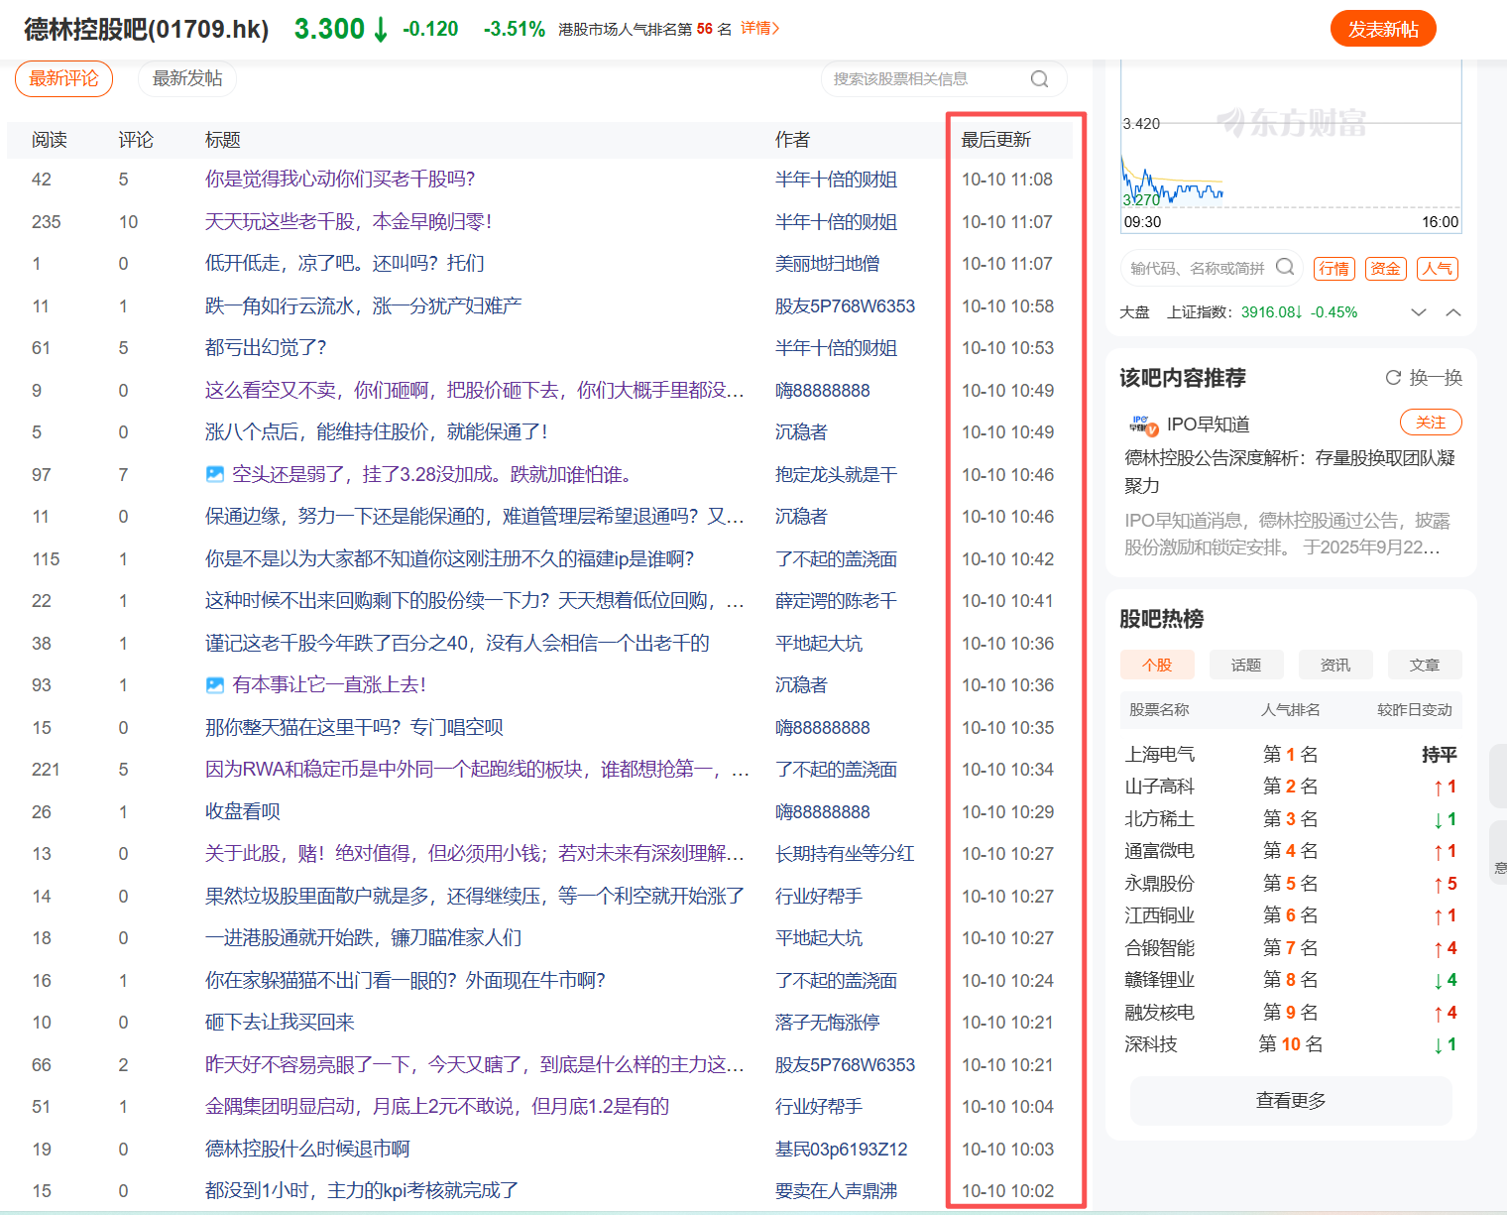Viewport: 1507px width, 1215px height.
Task: Click the 资金 button
Action: [x=1386, y=269]
